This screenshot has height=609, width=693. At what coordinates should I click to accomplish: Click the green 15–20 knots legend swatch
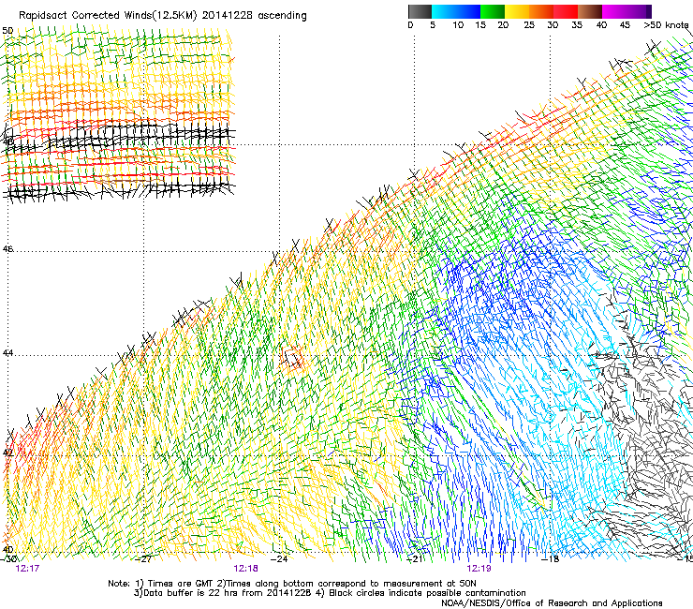[x=493, y=11]
